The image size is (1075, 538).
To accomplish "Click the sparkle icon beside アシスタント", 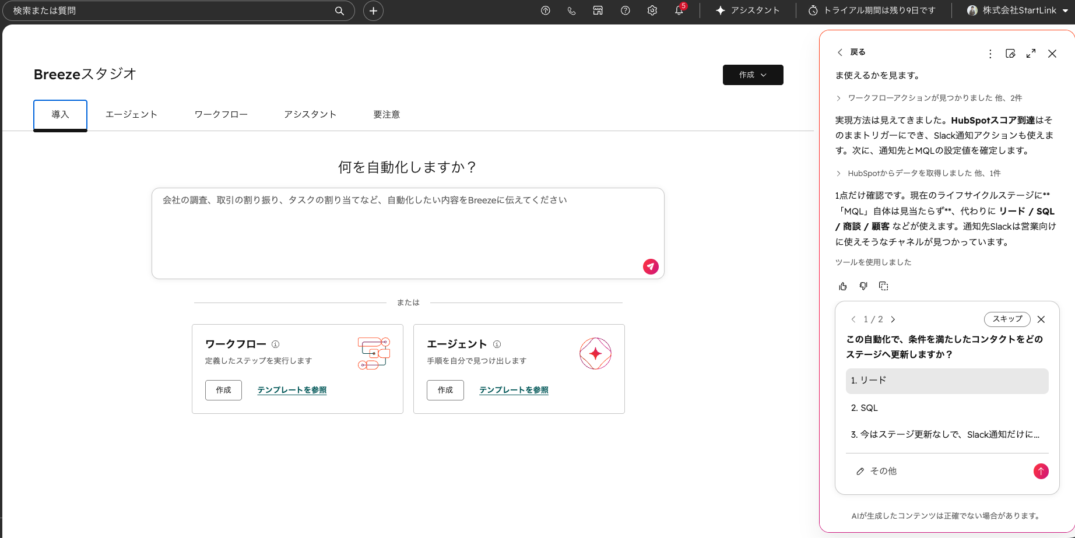I will [x=721, y=10].
